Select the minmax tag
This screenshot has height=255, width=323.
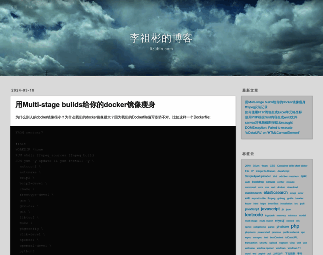click(292, 215)
